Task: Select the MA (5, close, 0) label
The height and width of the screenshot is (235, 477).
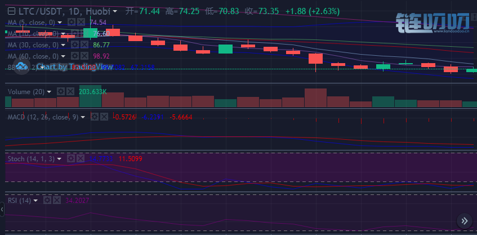Action: tap(32, 23)
